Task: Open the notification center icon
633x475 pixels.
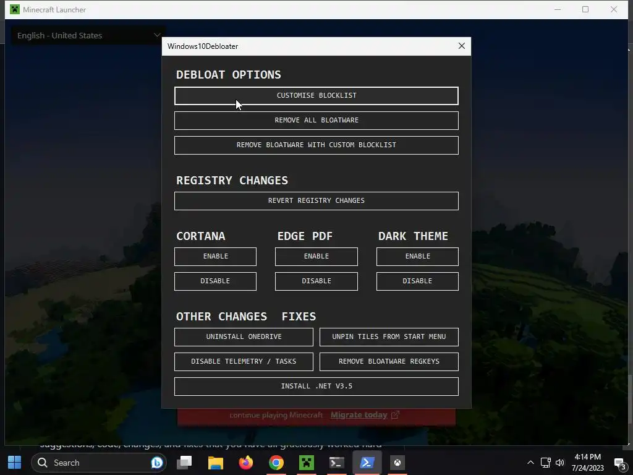Action: [619, 463]
